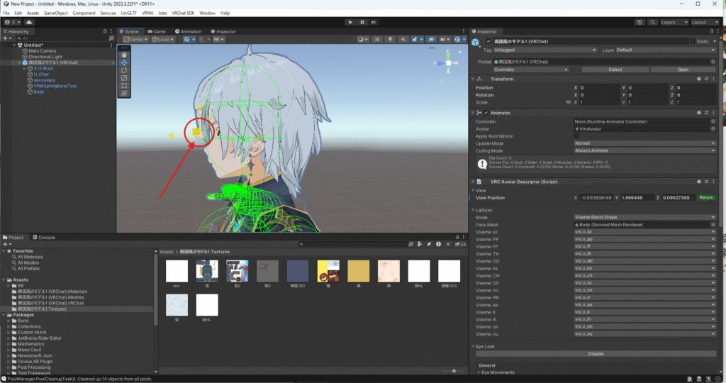Switch to the Animation tab
Viewport: 726px width, 383px height.
coord(188,31)
